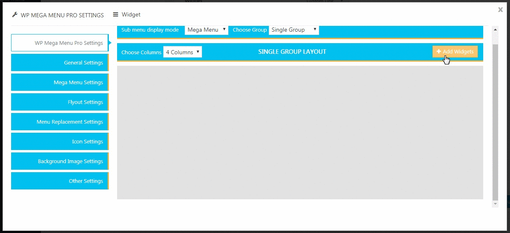Select the WP Mega Menu Pro Settings tab
Screen dimensions: 510x233
click(60, 43)
